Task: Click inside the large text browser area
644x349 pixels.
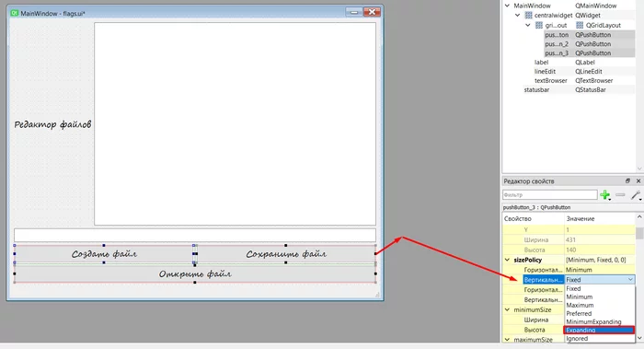Action: (235, 123)
